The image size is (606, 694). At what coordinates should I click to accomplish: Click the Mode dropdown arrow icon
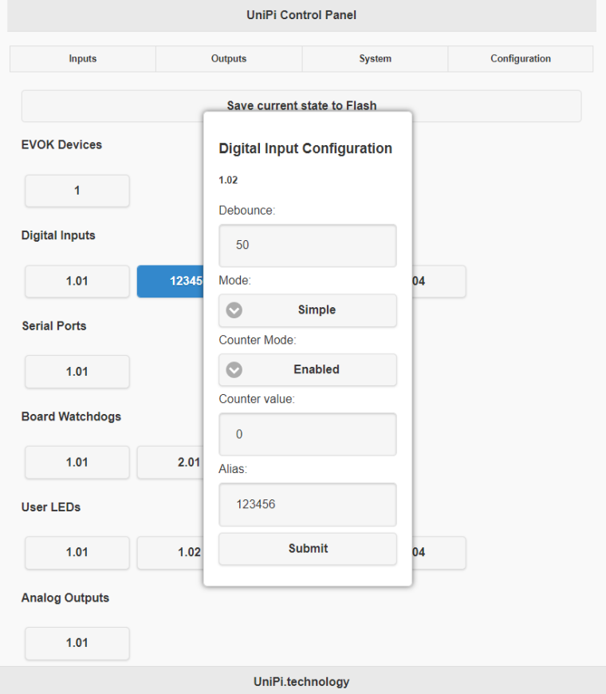click(234, 310)
